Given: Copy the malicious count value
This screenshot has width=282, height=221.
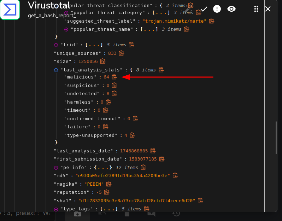Looking at the screenshot, I should (114, 77).
